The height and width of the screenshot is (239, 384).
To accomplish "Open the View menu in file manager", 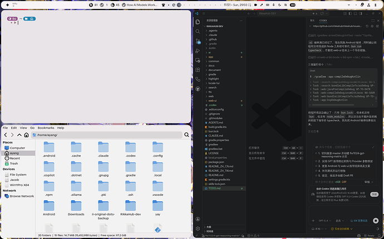I will [23, 128].
